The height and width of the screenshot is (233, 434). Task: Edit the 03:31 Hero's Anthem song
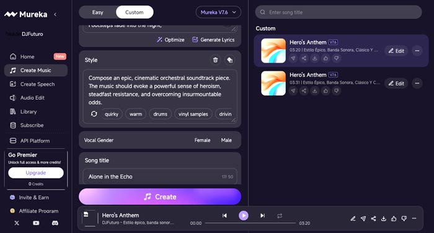[396, 83]
